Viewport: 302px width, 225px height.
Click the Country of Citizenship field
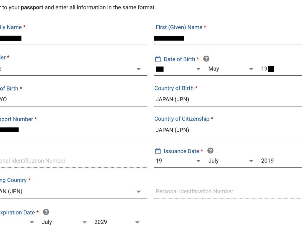[228, 130]
